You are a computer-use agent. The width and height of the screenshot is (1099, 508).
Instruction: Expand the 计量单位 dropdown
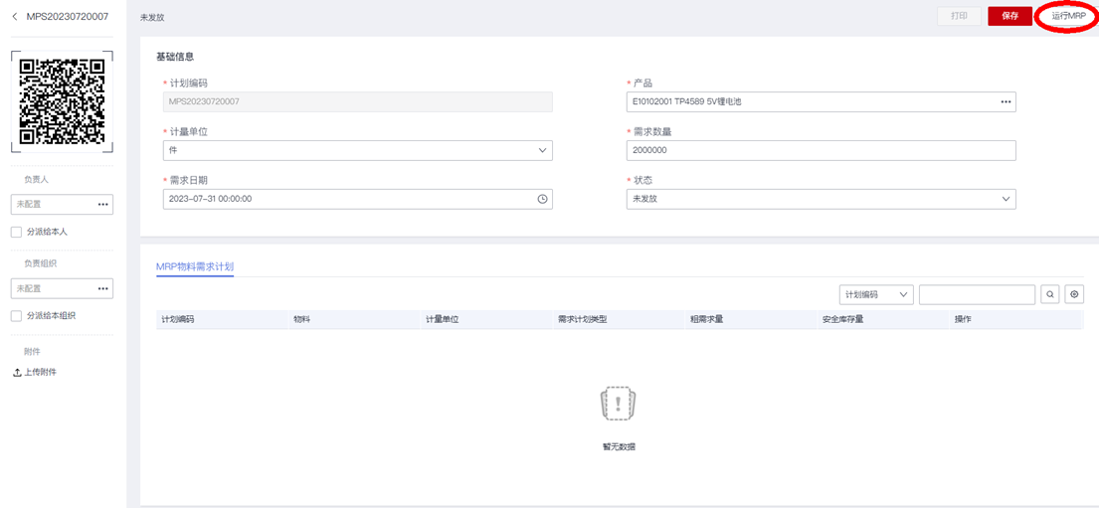pyautogui.click(x=542, y=150)
